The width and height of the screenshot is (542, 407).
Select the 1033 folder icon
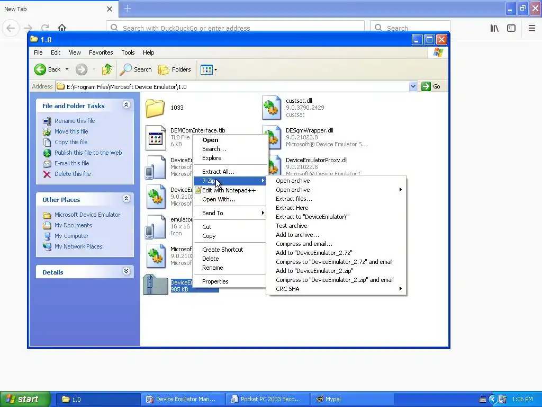(x=155, y=108)
